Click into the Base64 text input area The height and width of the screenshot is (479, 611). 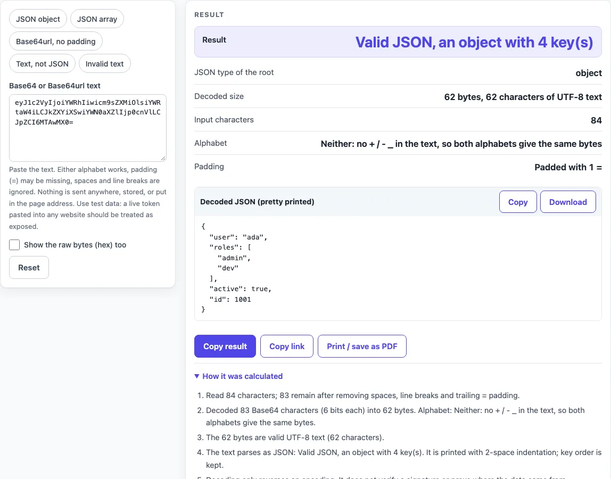pos(88,128)
